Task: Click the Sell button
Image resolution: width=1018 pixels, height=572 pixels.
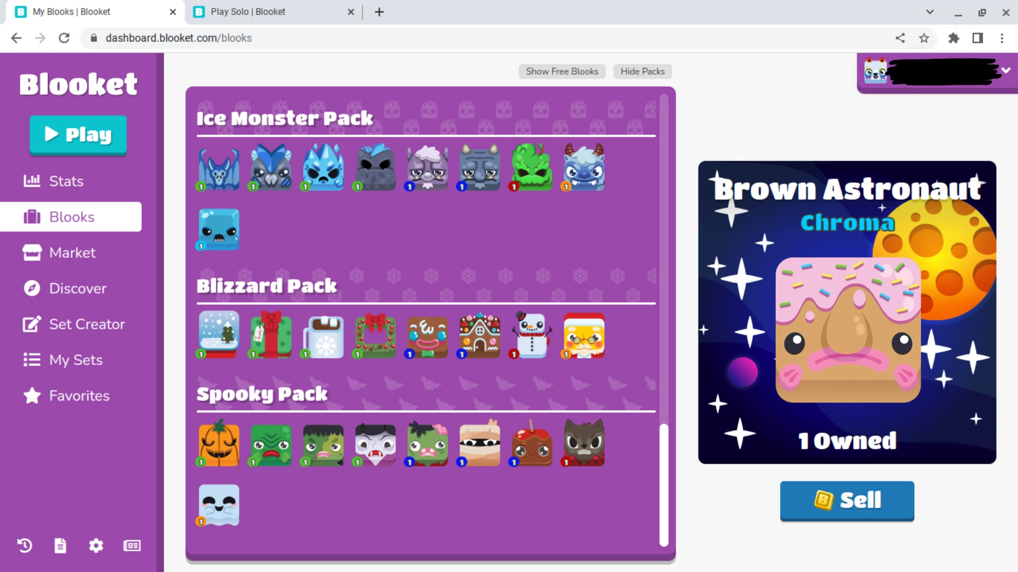Action: (x=847, y=500)
